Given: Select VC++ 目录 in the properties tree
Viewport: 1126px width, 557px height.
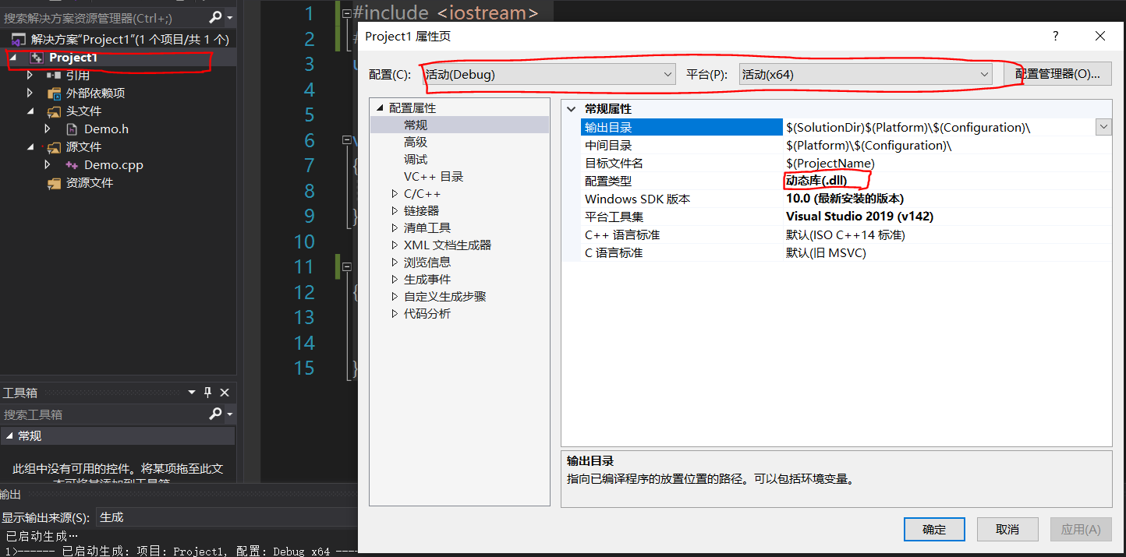Looking at the screenshot, I should coord(434,177).
